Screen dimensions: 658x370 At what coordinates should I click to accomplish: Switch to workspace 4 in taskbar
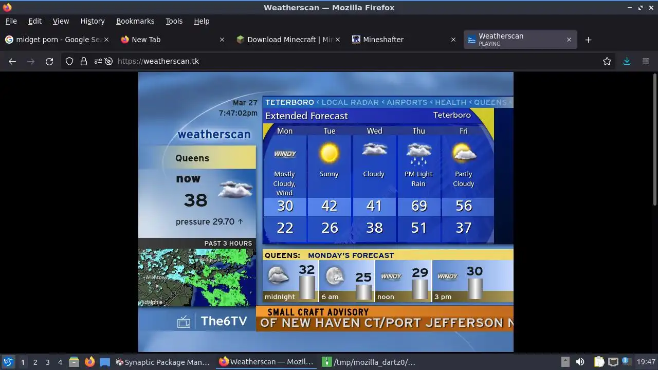[x=60, y=362]
